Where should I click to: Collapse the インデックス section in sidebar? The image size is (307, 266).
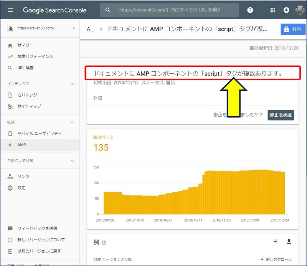(72, 83)
